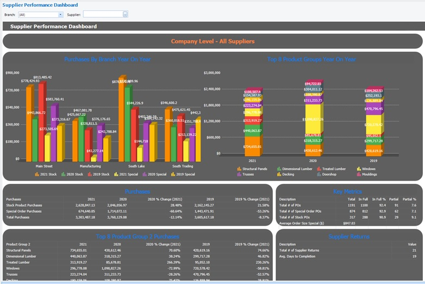
Task: Open the Branch dropdown arrow
Action: pyautogui.click(x=61, y=15)
